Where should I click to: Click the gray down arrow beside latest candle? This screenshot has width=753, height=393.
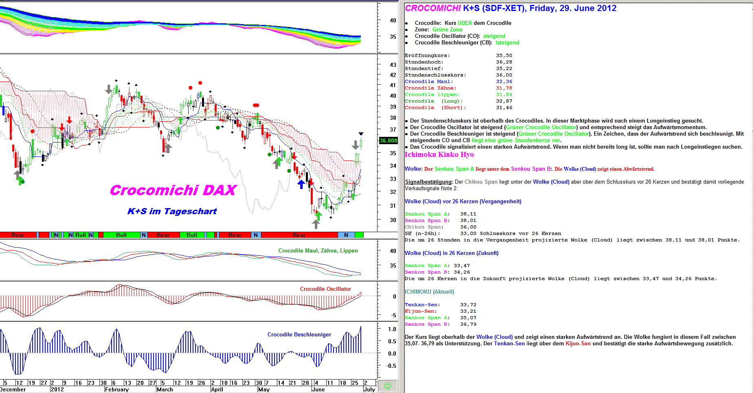(x=356, y=145)
